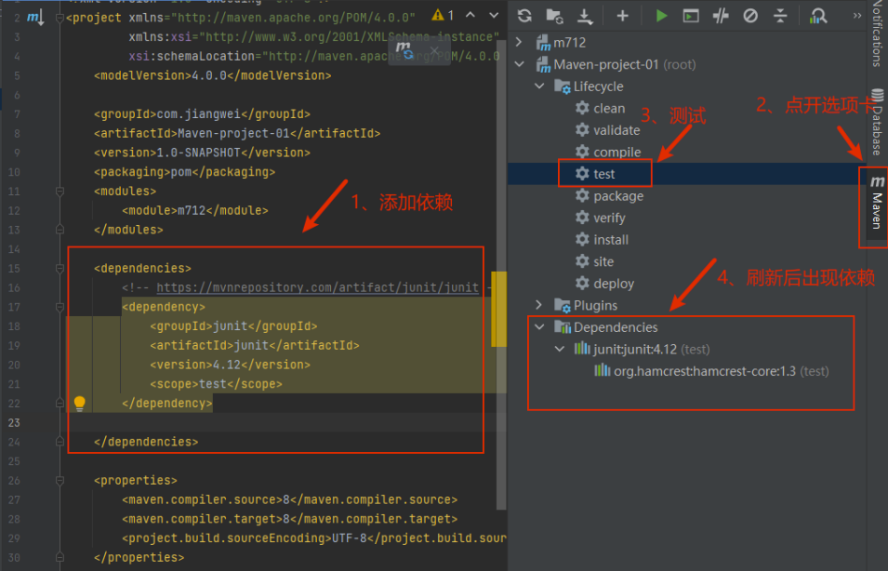Fold the dependency block at line 17
Viewport: 888px width, 571px height.
[60, 307]
